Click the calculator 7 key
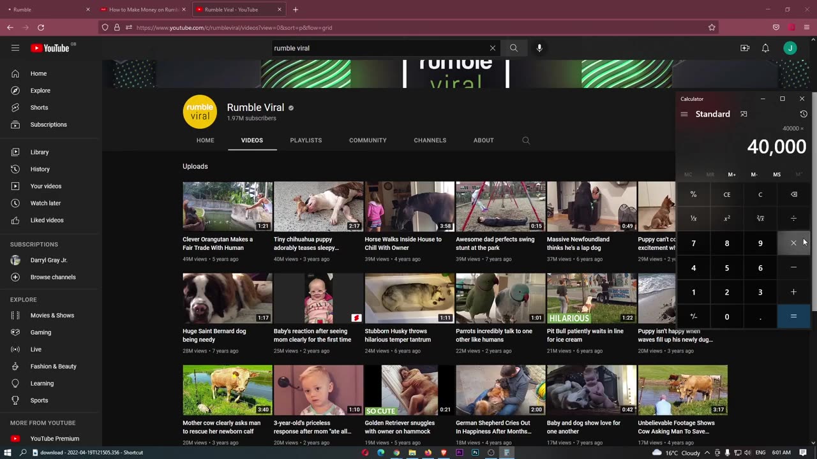 click(x=693, y=244)
